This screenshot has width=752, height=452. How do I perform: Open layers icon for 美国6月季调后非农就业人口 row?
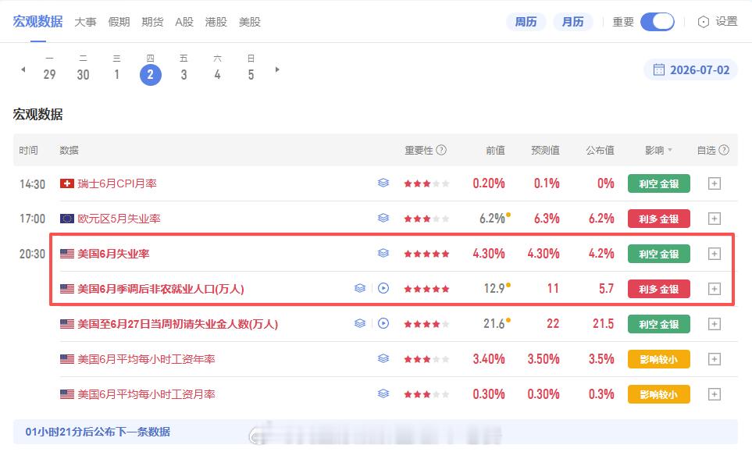click(360, 288)
